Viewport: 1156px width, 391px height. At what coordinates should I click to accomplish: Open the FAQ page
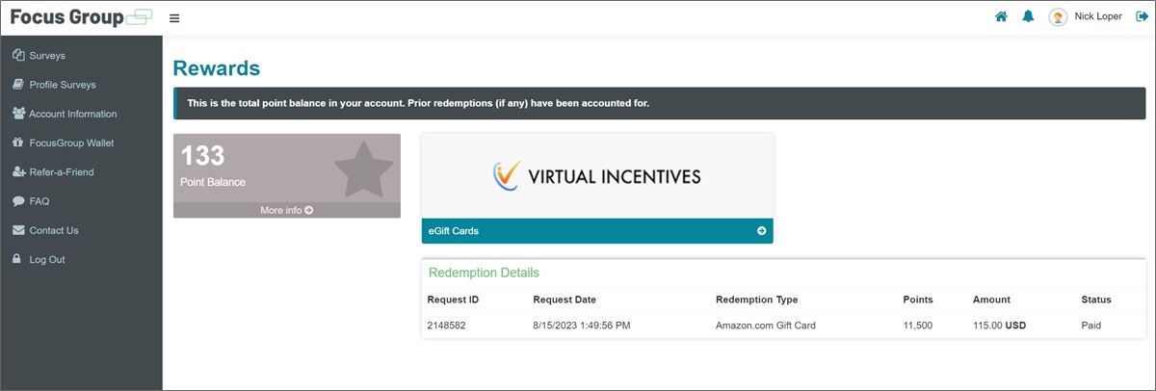pos(39,201)
